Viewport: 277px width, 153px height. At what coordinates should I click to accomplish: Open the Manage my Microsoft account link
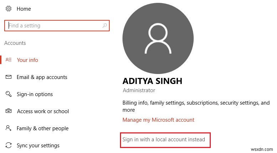coord(158,120)
